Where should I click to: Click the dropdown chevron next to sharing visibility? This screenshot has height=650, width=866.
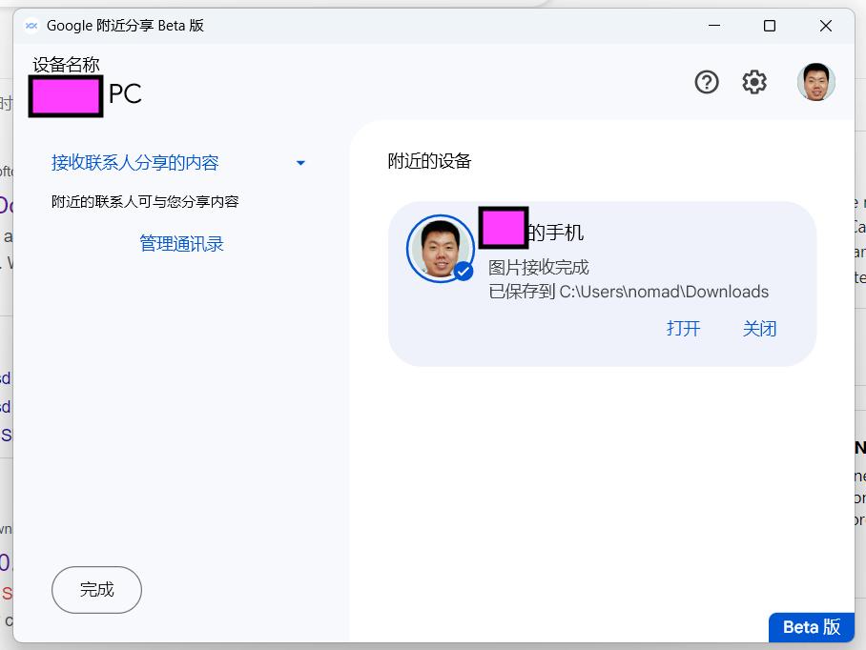[x=300, y=163]
